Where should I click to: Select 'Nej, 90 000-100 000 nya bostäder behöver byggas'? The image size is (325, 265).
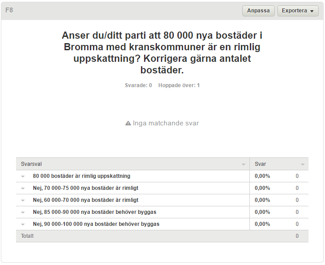coord(96,224)
